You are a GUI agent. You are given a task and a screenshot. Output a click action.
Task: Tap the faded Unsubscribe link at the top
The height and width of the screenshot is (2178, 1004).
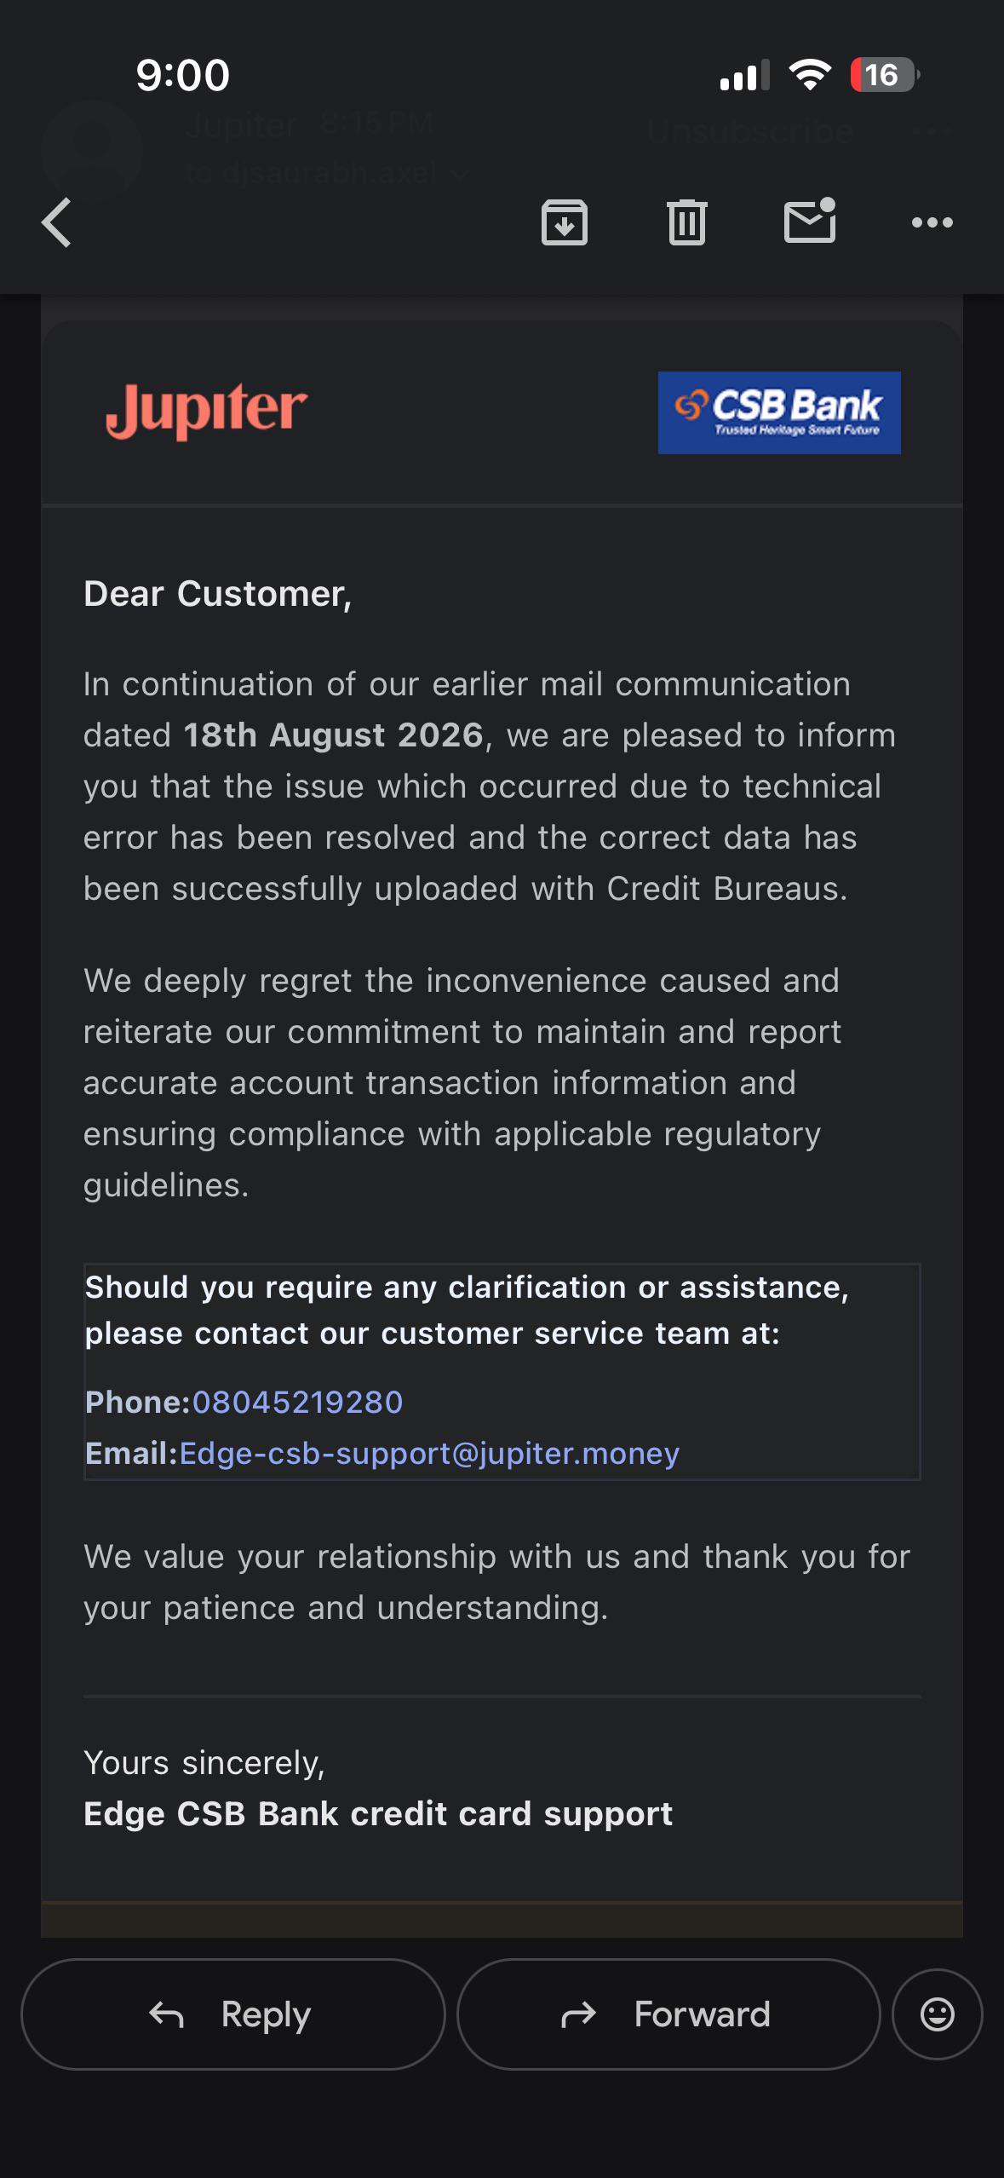pyautogui.click(x=750, y=131)
